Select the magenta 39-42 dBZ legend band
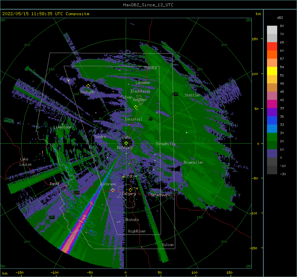This screenshot has width=297, height=277. point(272,104)
